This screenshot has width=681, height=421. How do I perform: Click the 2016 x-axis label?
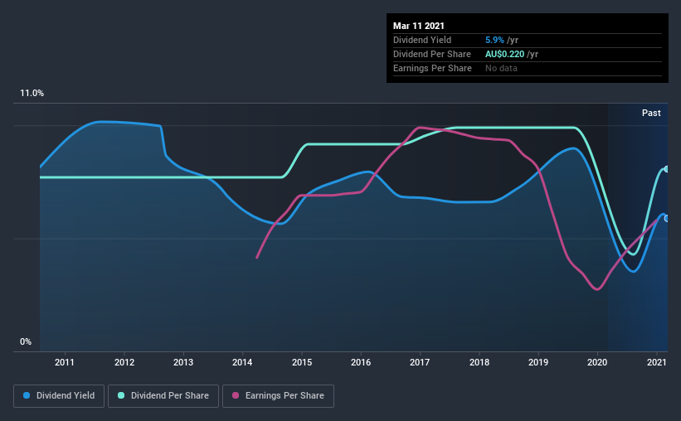pyautogui.click(x=361, y=362)
